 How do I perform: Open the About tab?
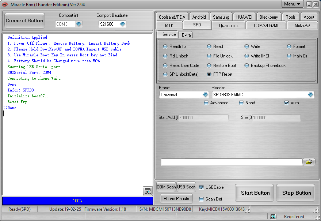[309, 17]
